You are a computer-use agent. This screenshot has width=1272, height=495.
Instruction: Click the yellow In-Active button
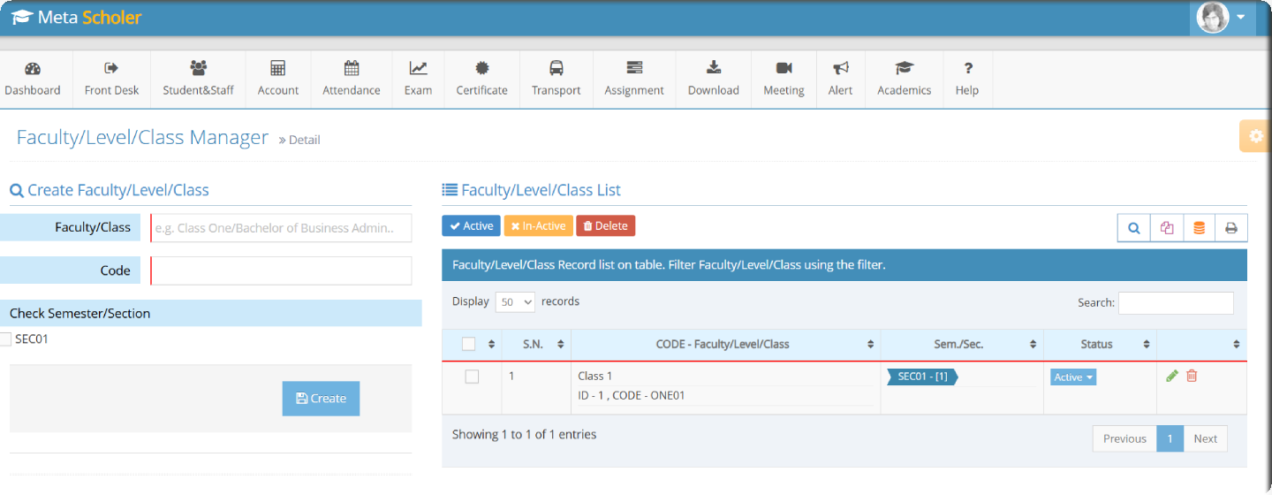pyautogui.click(x=538, y=226)
